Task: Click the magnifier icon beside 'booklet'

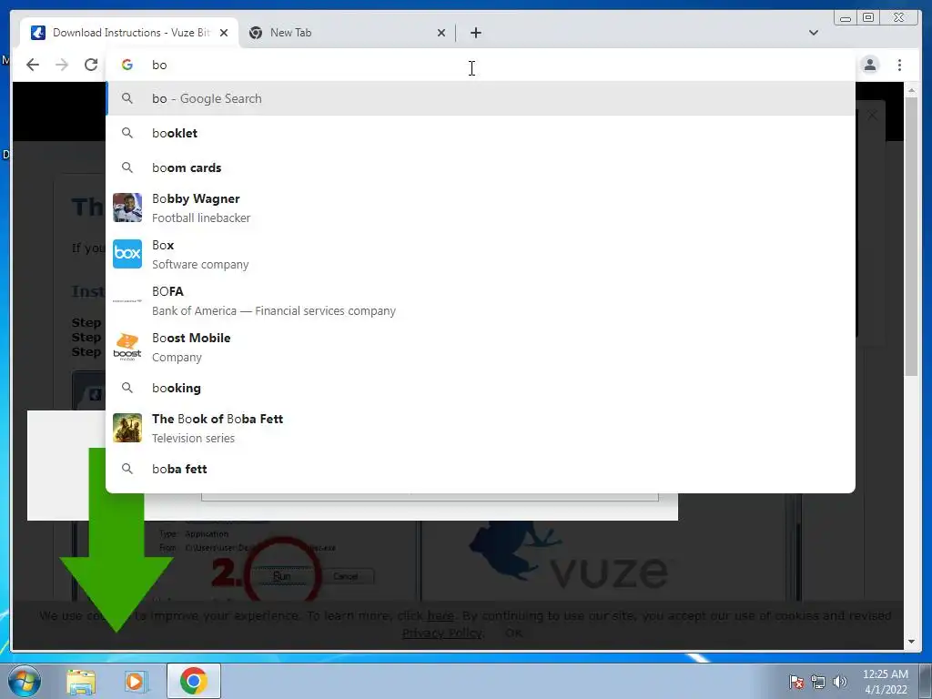Action: [127, 133]
